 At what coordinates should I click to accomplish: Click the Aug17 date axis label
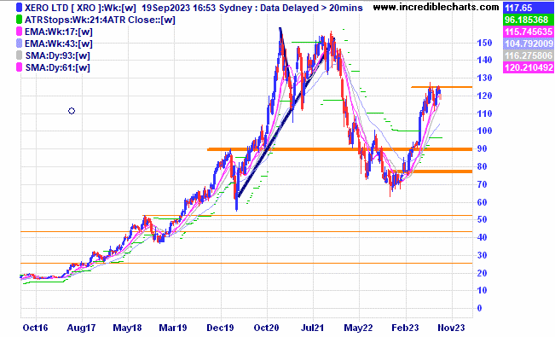81,328
